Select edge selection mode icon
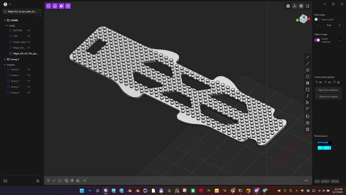Screen dimensions: 346x195 point(55,6)
